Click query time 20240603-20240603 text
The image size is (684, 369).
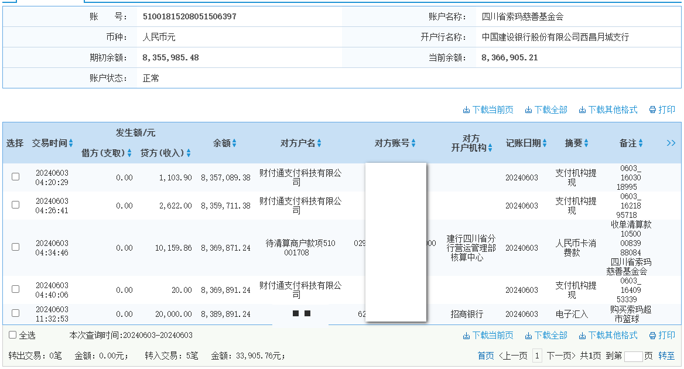158,336
